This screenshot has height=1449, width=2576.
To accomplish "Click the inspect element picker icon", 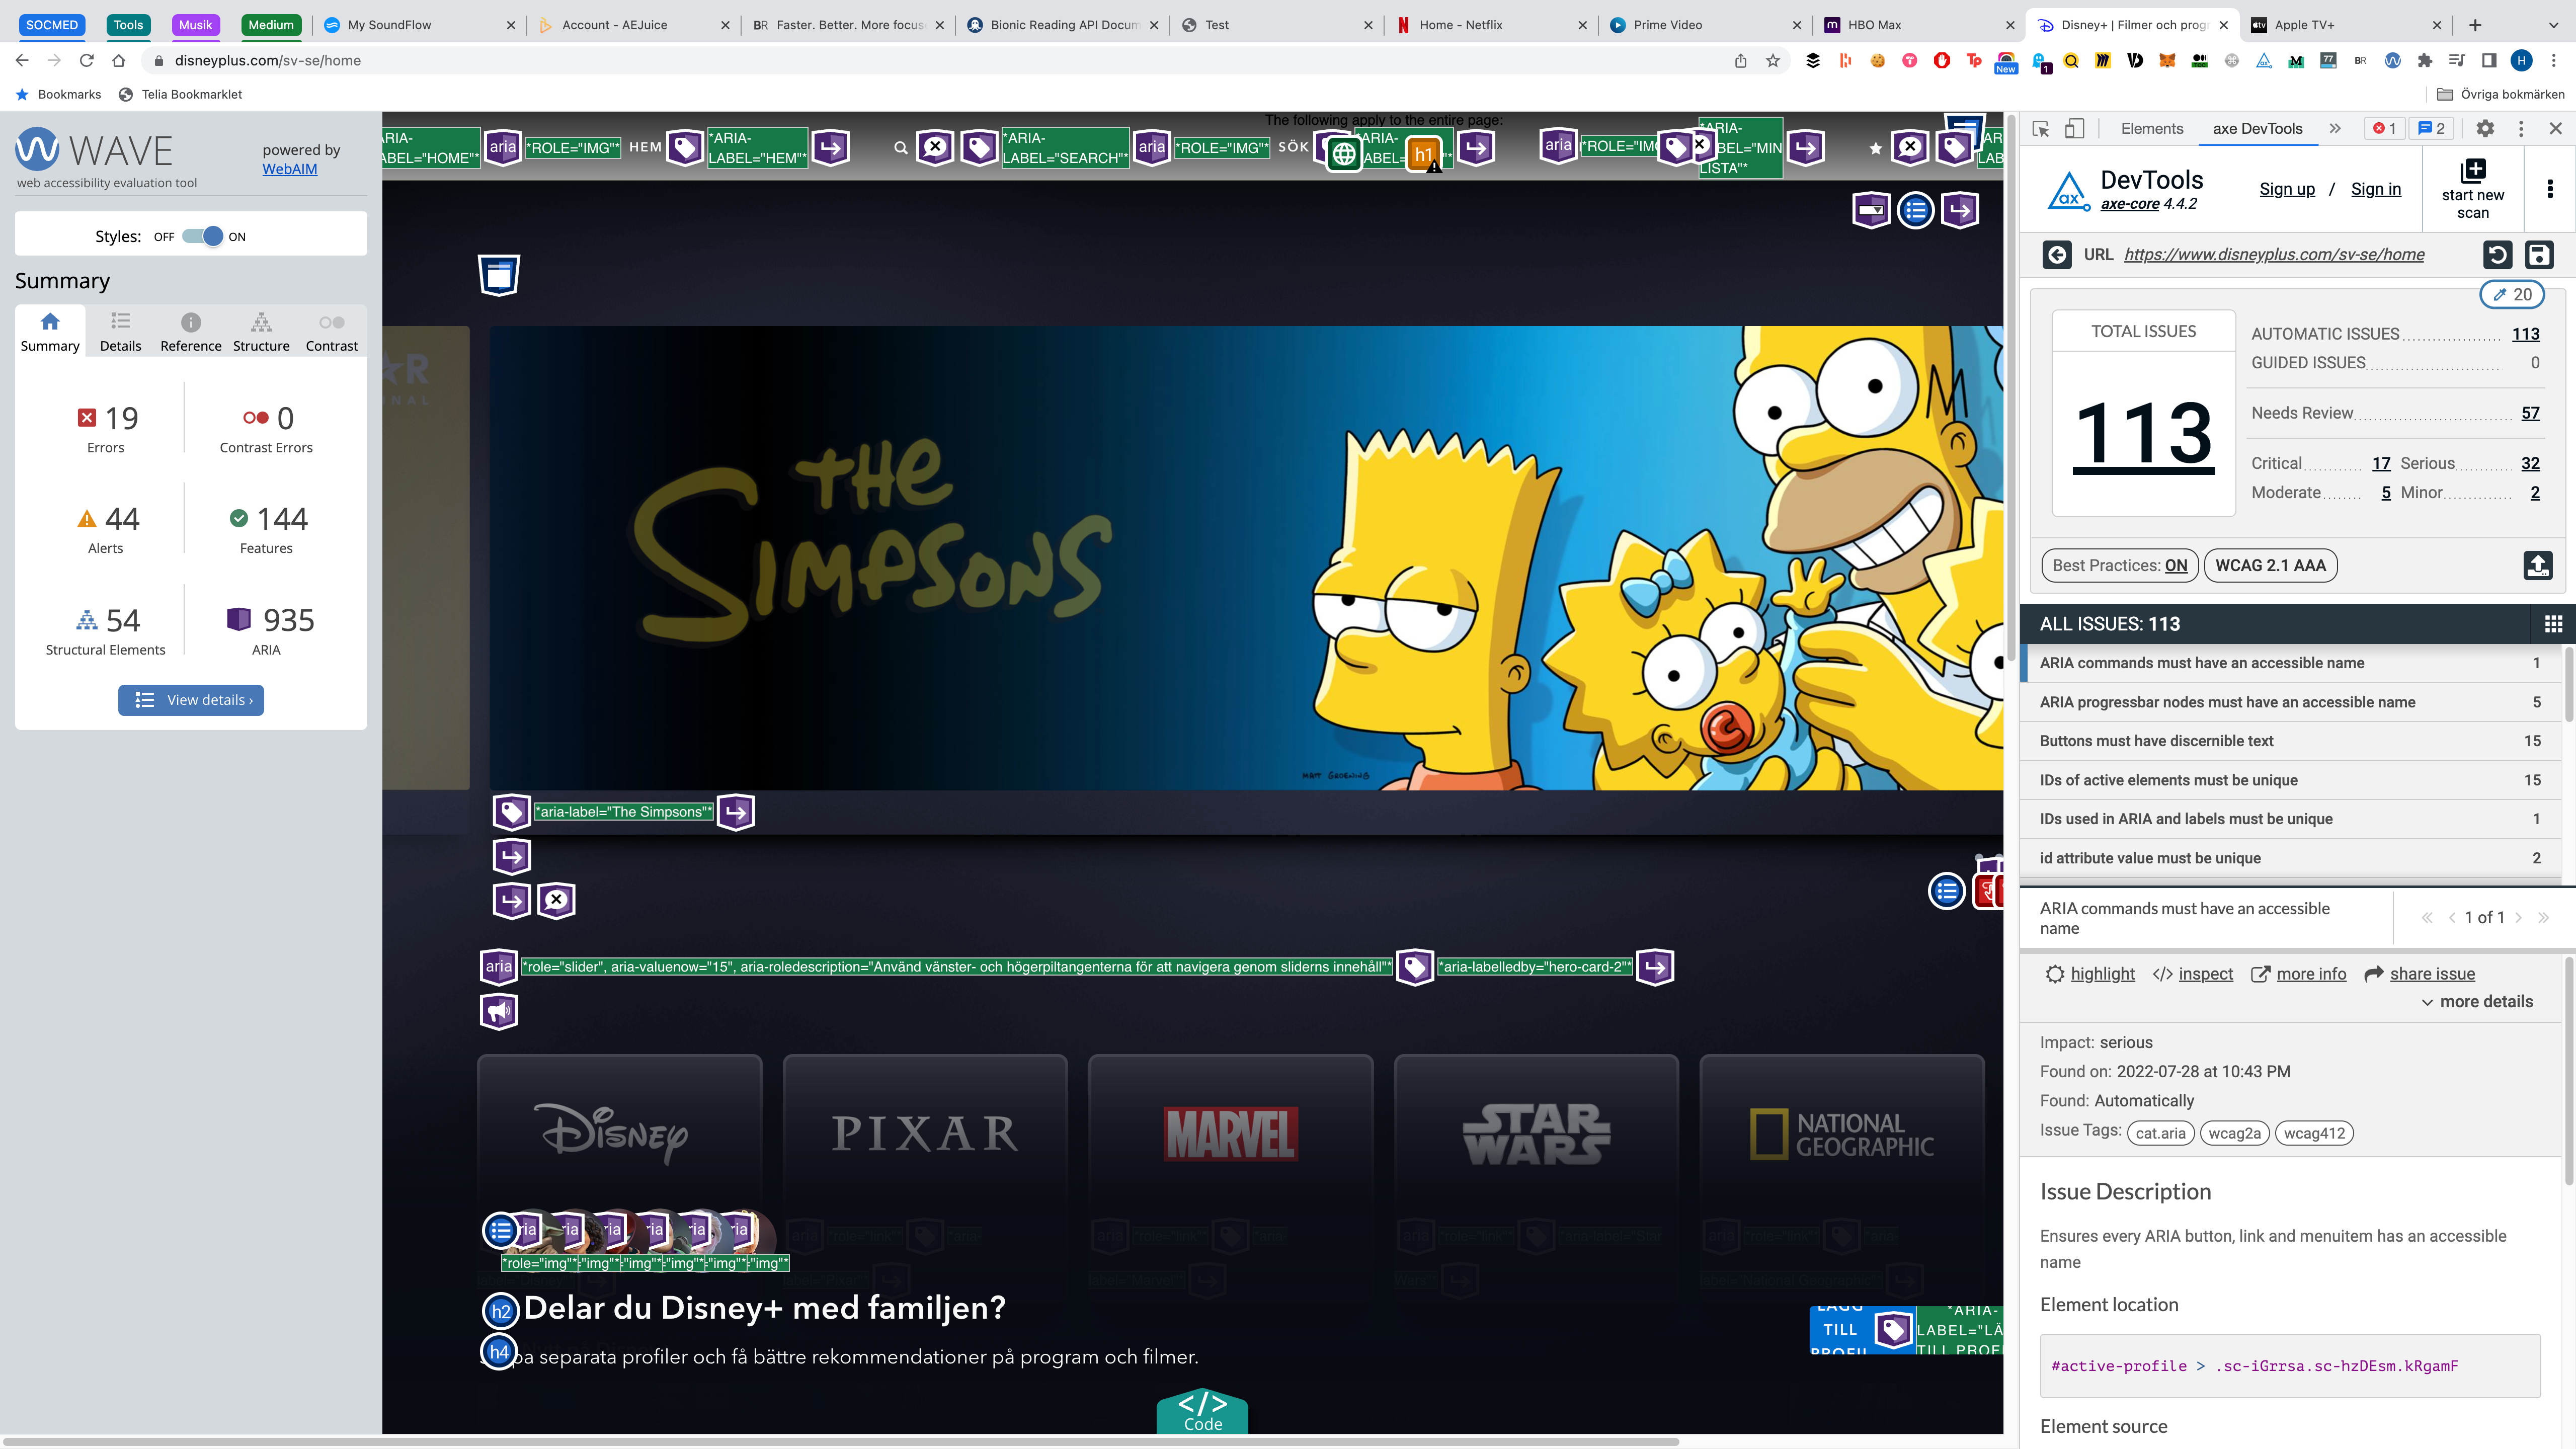I will pos(2041,128).
